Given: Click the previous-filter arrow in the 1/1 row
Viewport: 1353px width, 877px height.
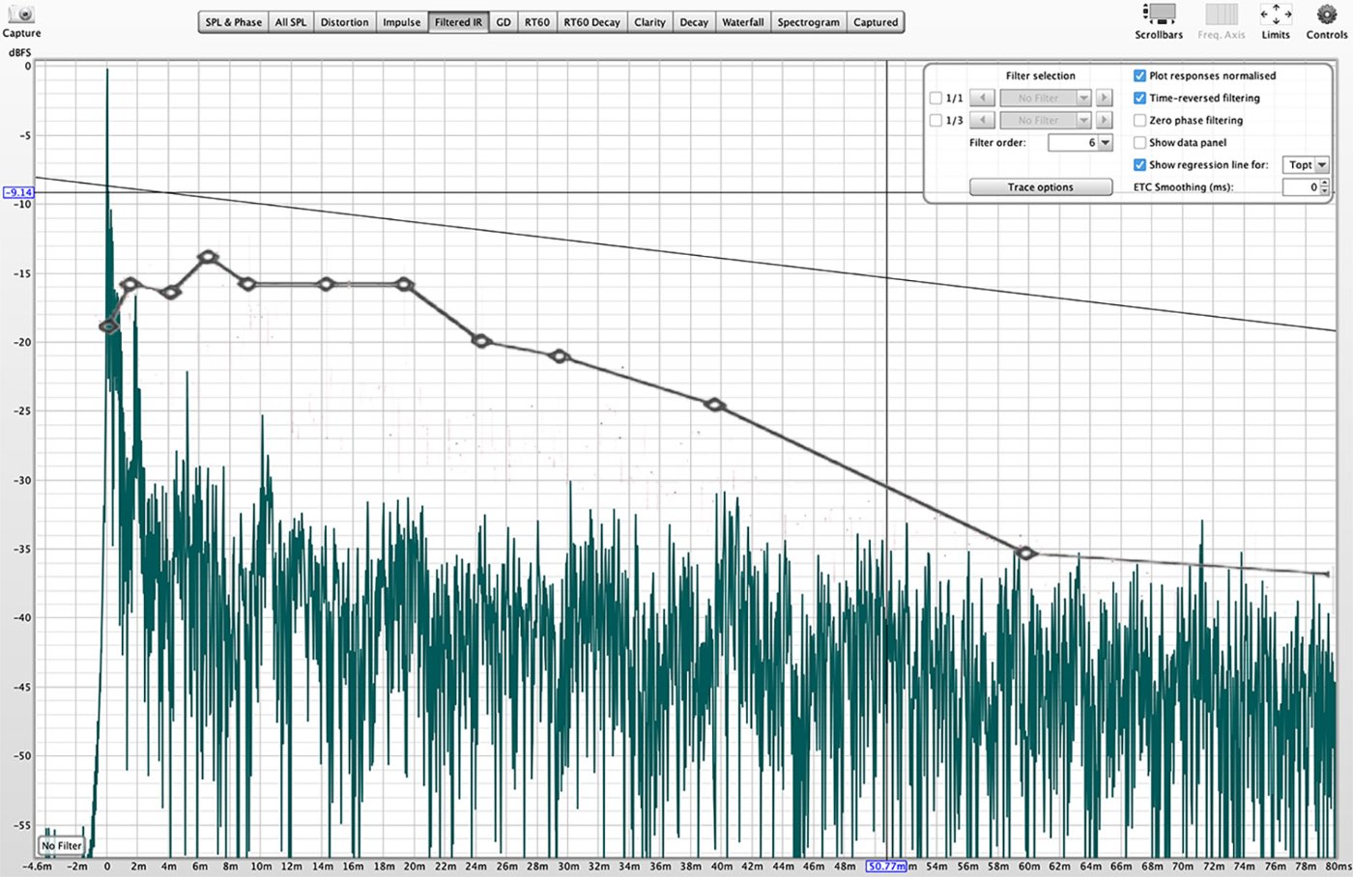Looking at the screenshot, I should 982,98.
